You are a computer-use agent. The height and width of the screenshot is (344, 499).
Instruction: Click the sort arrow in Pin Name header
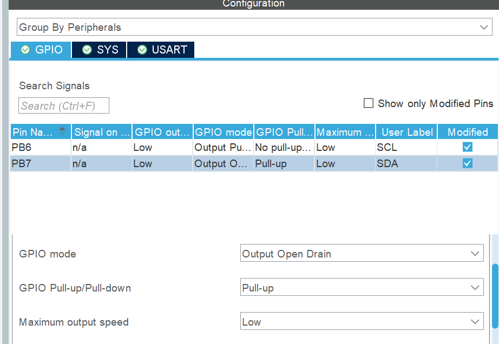point(62,131)
